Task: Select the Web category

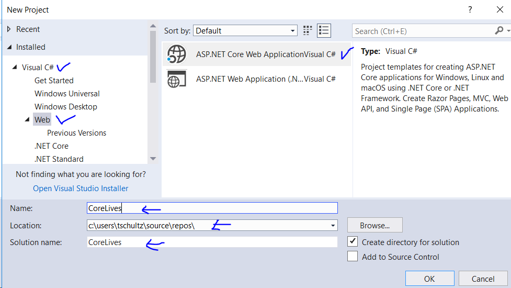Action: pyautogui.click(x=42, y=120)
